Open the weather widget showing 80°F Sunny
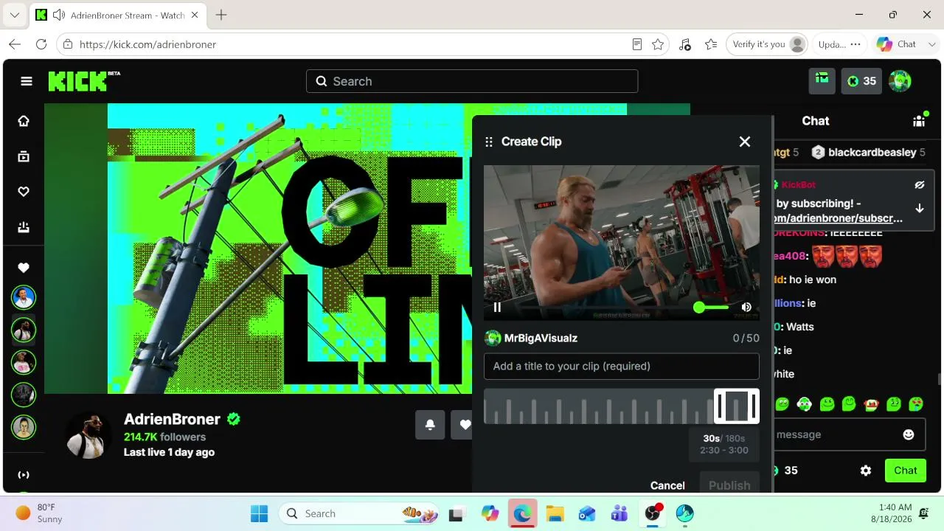Image resolution: width=944 pixels, height=531 pixels. [40, 513]
